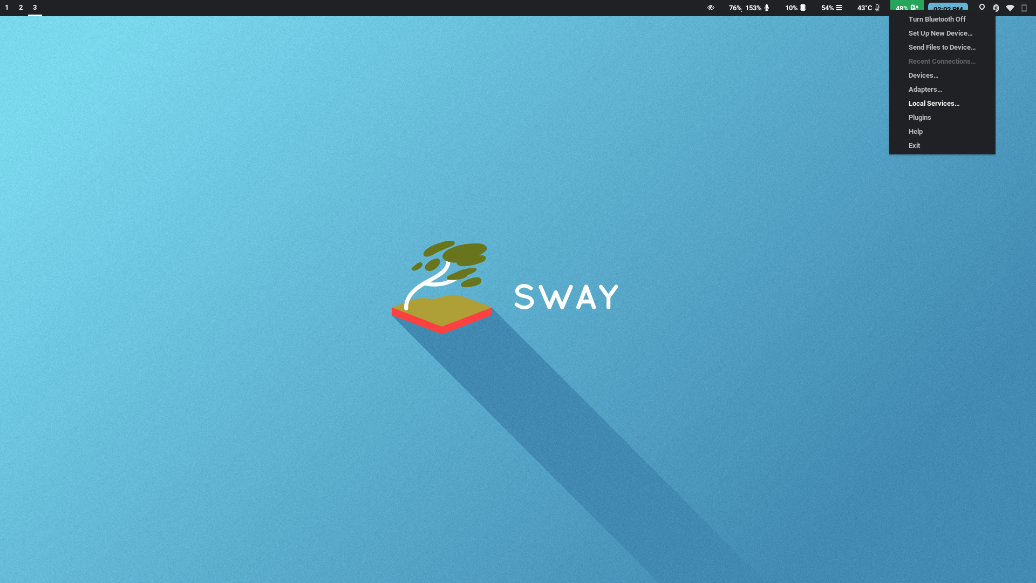Click the lightbulb tray icon
Image resolution: width=1036 pixels, height=583 pixels.
coord(982,8)
